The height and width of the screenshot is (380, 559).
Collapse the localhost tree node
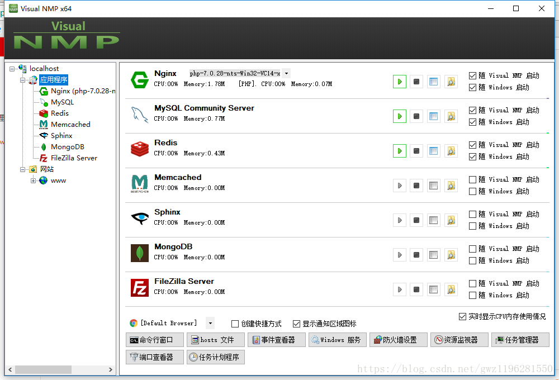(x=12, y=69)
